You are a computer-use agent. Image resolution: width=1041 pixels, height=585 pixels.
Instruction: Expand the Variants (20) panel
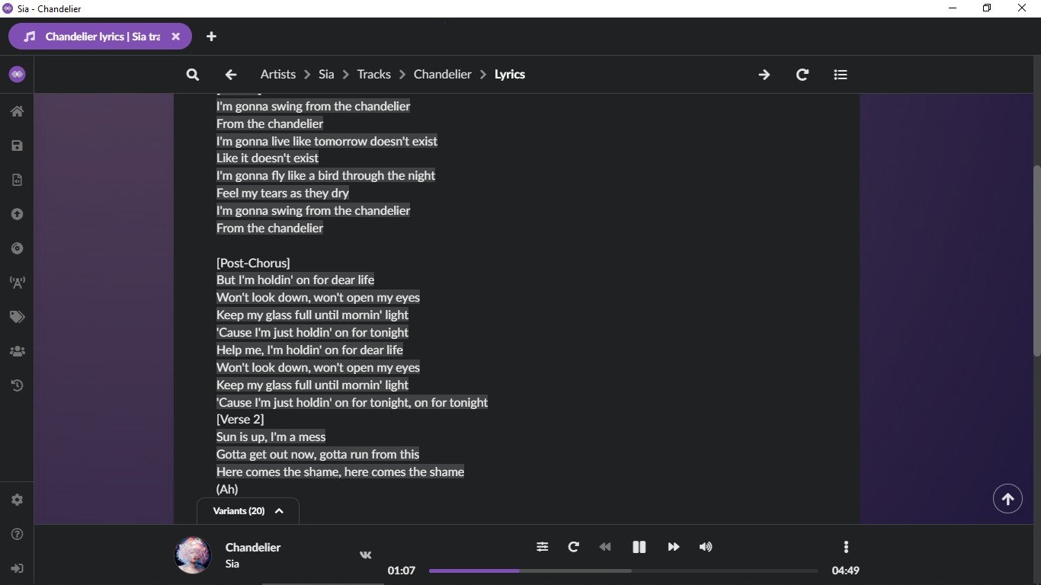(248, 511)
